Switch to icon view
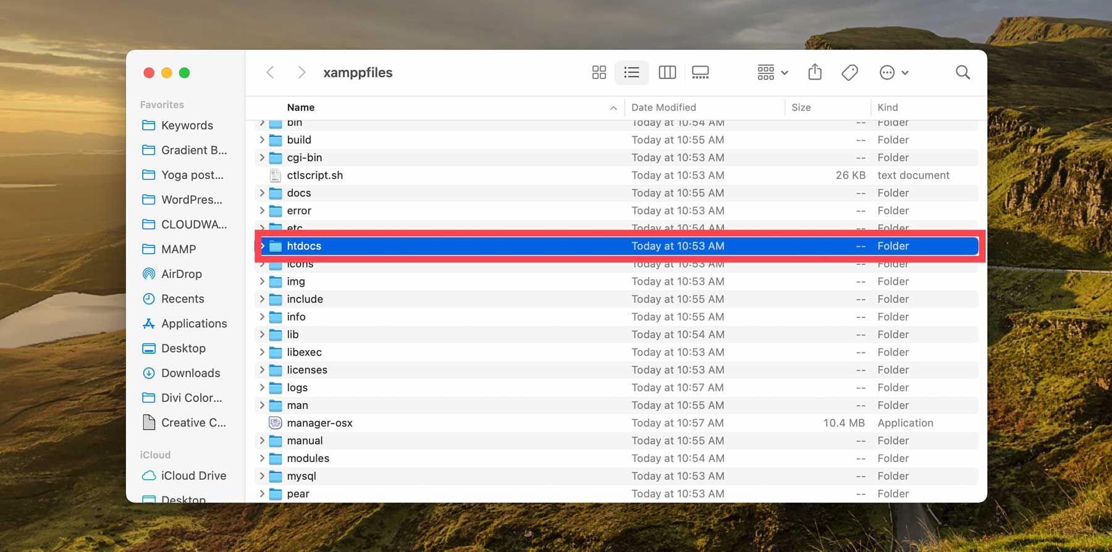 coord(599,72)
